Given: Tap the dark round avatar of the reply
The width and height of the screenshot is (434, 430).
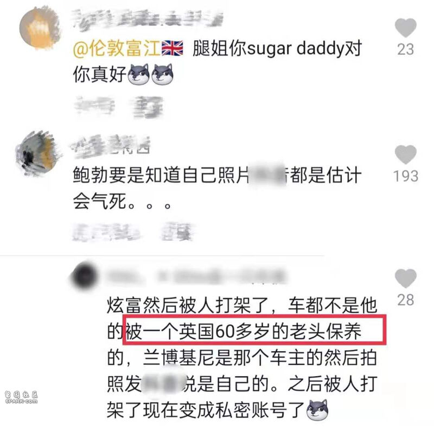Looking at the screenshot, I should pos(85,276).
